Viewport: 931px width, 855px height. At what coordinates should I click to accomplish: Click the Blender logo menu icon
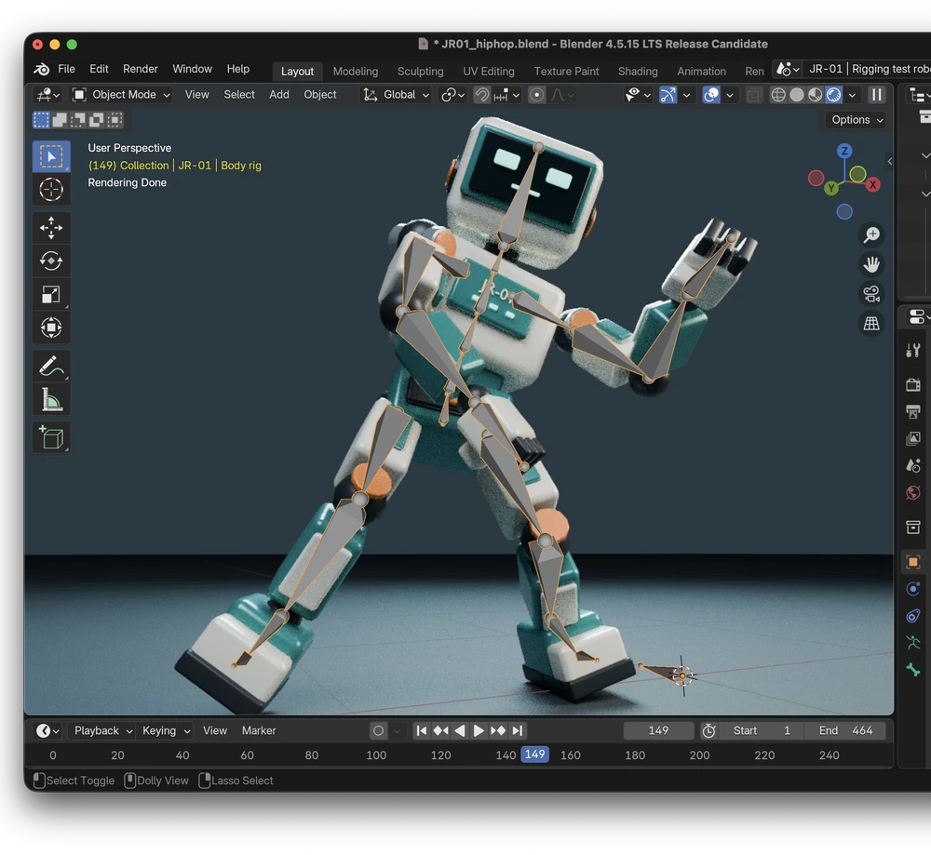coord(42,69)
